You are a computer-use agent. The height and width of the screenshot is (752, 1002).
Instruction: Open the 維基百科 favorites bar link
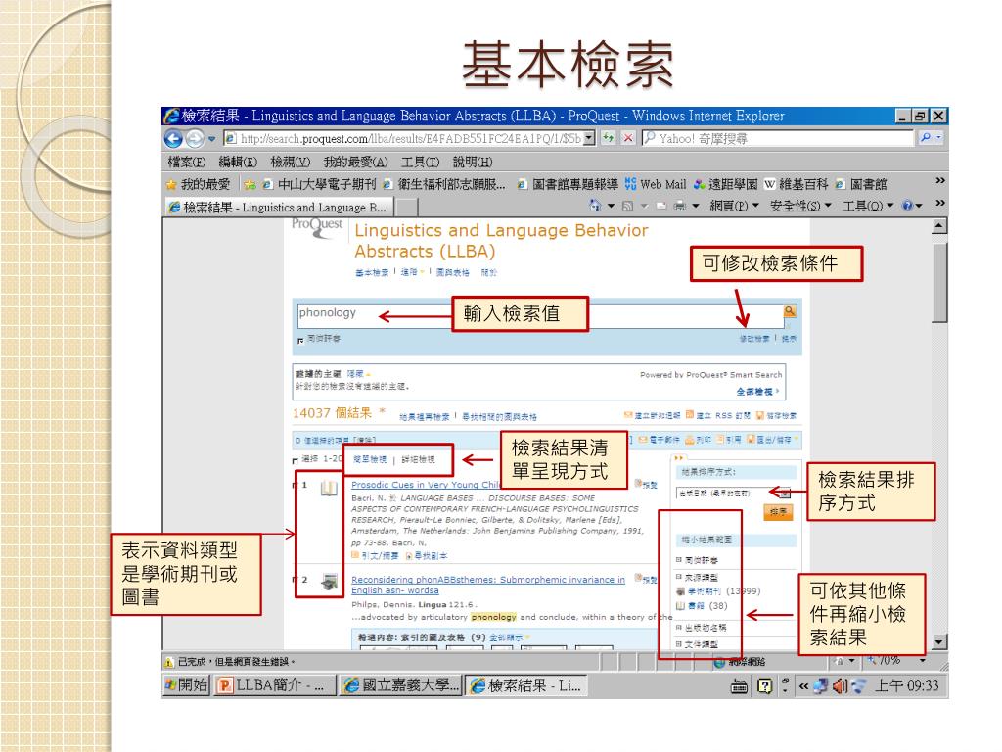click(796, 184)
